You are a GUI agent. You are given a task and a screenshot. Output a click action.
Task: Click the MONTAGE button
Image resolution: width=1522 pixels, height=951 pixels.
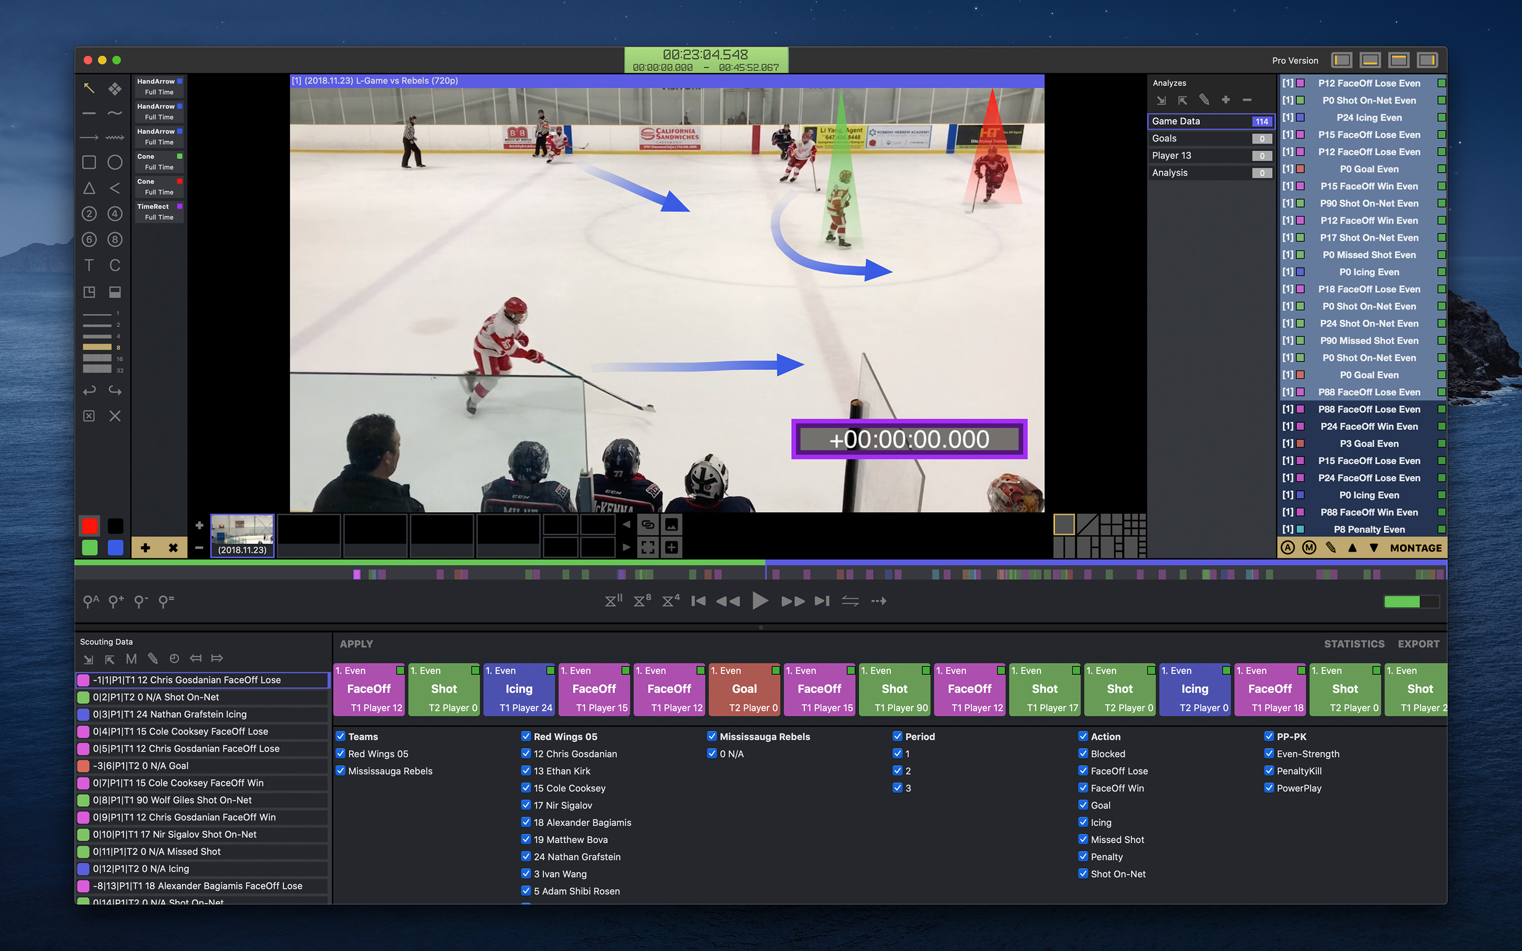1416,548
